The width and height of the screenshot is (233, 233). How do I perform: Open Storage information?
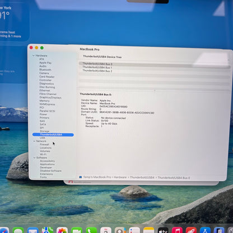pyautogui.click(x=44, y=131)
